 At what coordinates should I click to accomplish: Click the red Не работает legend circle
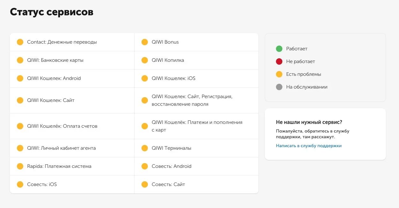[x=279, y=61]
